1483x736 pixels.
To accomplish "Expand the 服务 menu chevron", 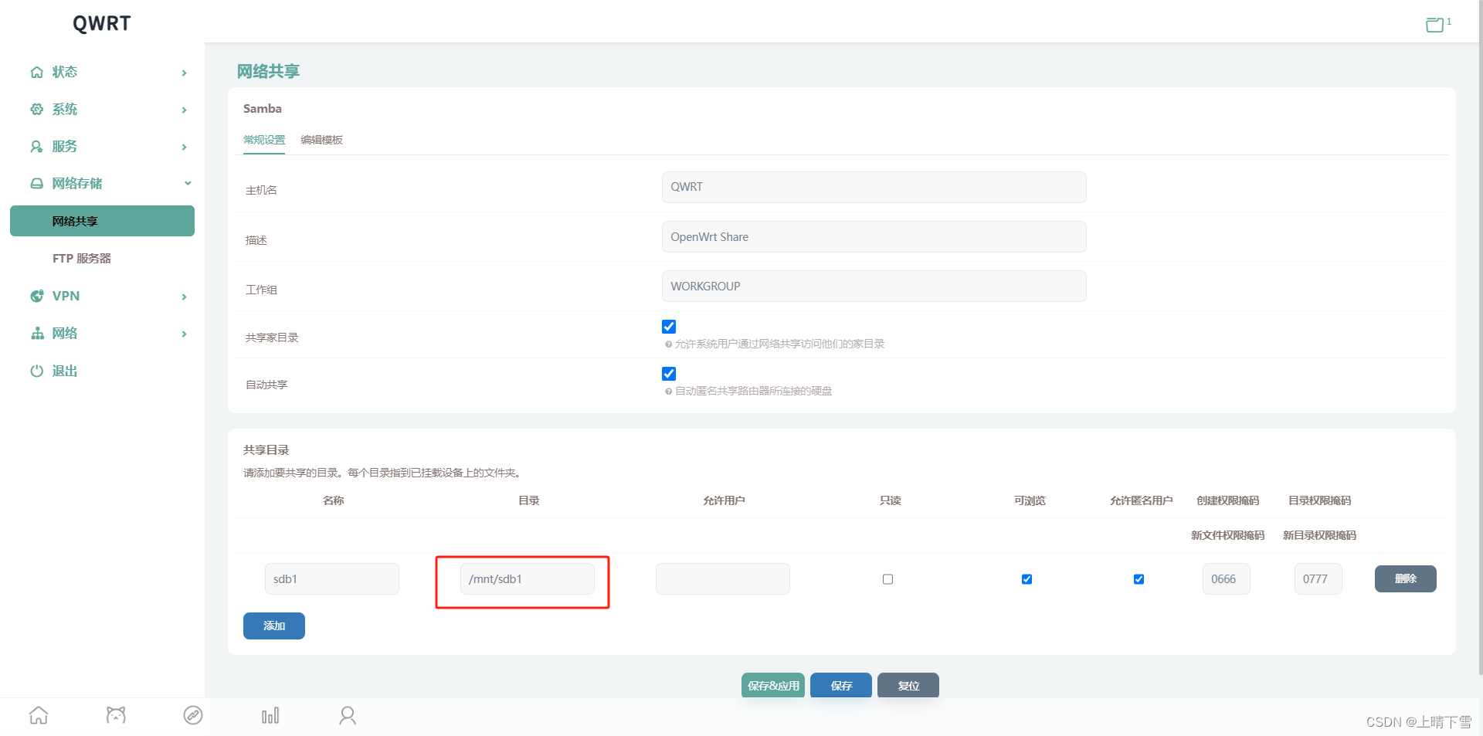I will (x=184, y=147).
